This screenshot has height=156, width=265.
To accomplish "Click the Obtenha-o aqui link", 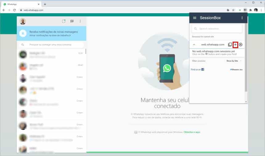I will pyautogui.click(x=192, y=132).
